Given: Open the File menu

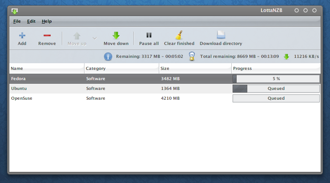Looking at the screenshot, I should [x=17, y=21].
